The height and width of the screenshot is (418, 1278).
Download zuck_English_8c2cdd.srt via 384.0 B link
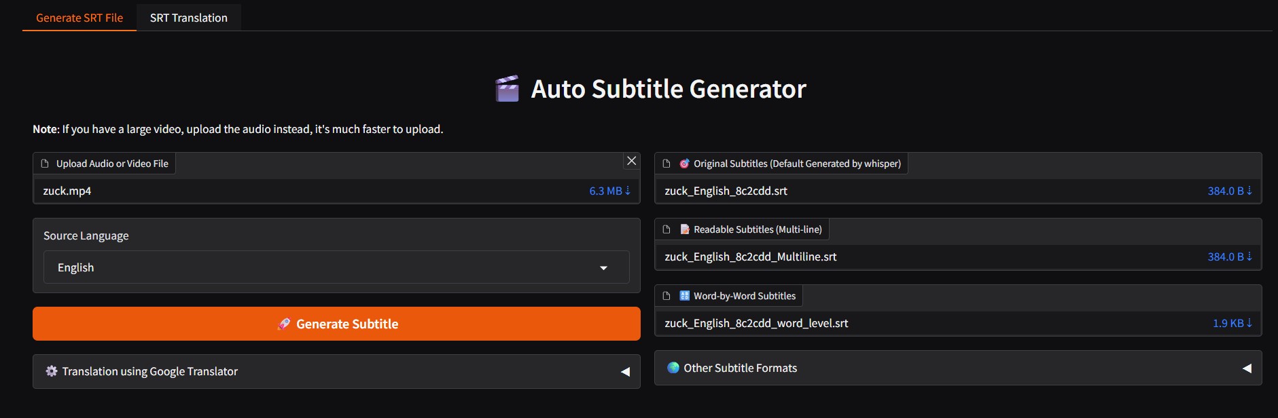coord(1229,191)
